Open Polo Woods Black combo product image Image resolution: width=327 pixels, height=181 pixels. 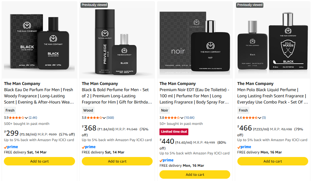coord(272,42)
